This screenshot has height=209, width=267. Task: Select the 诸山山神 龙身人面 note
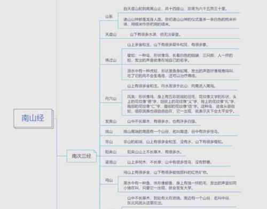[x=180, y=22]
